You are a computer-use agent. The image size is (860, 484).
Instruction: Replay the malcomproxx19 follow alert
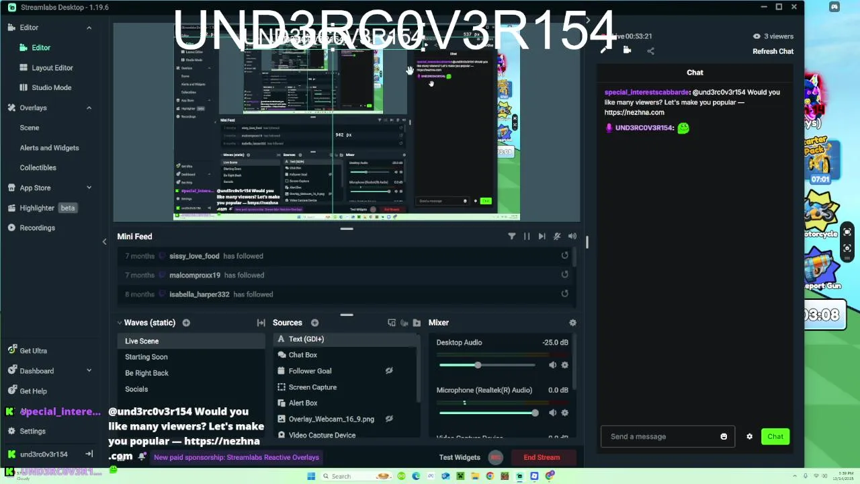click(564, 274)
